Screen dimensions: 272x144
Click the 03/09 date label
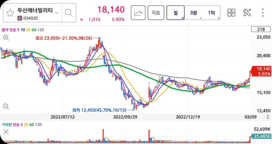(251, 117)
